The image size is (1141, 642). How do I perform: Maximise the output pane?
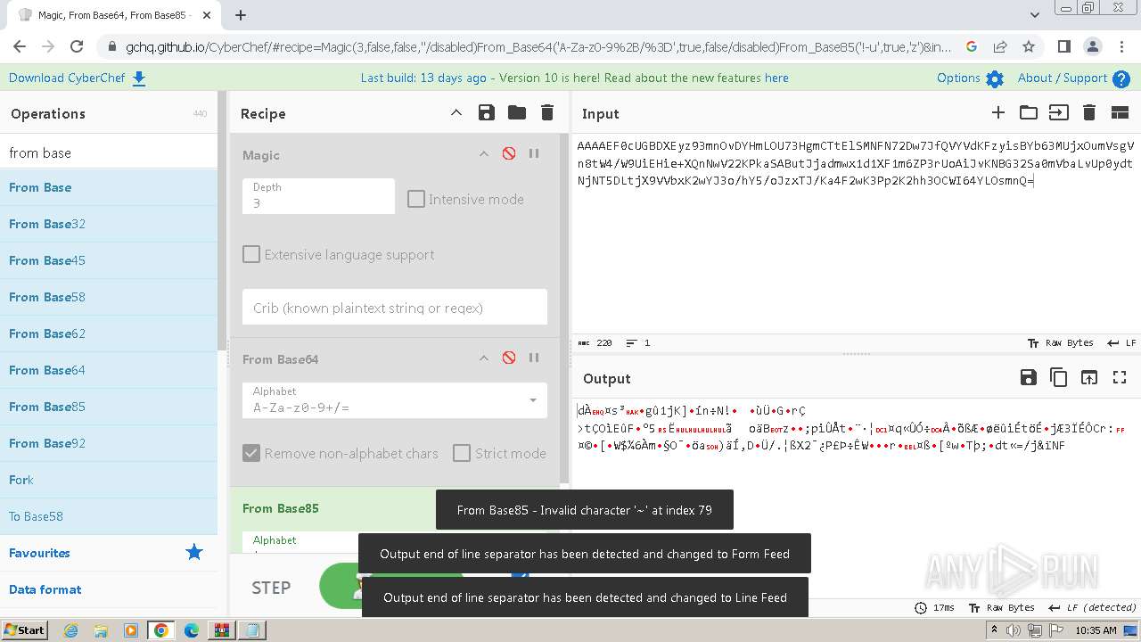point(1120,377)
